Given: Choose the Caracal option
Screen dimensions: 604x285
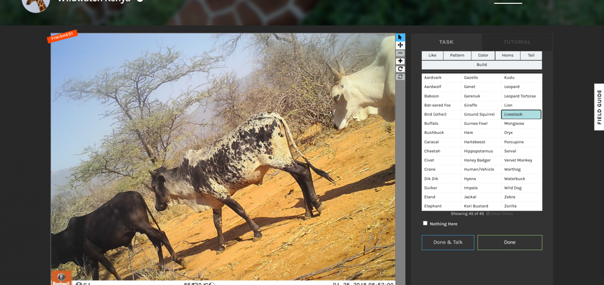Looking at the screenshot, I should (x=441, y=142).
